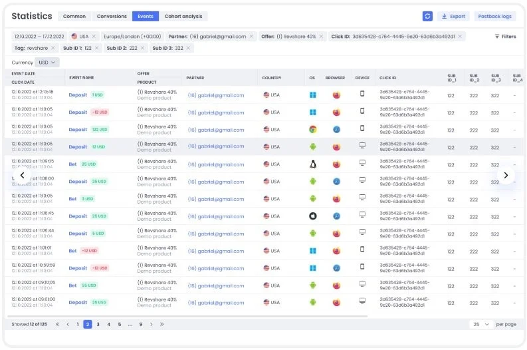This screenshot has height=350, width=527.
Task: Jump to last page double-arrow icon
Action: point(161,324)
